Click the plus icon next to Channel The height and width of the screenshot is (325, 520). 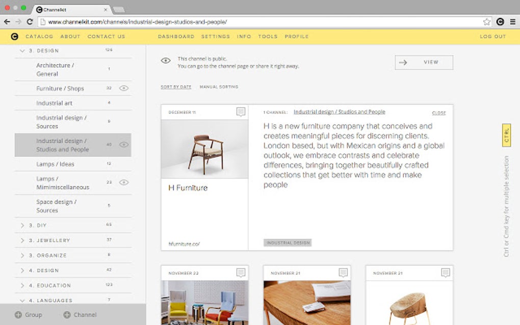(x=67, y=315)
